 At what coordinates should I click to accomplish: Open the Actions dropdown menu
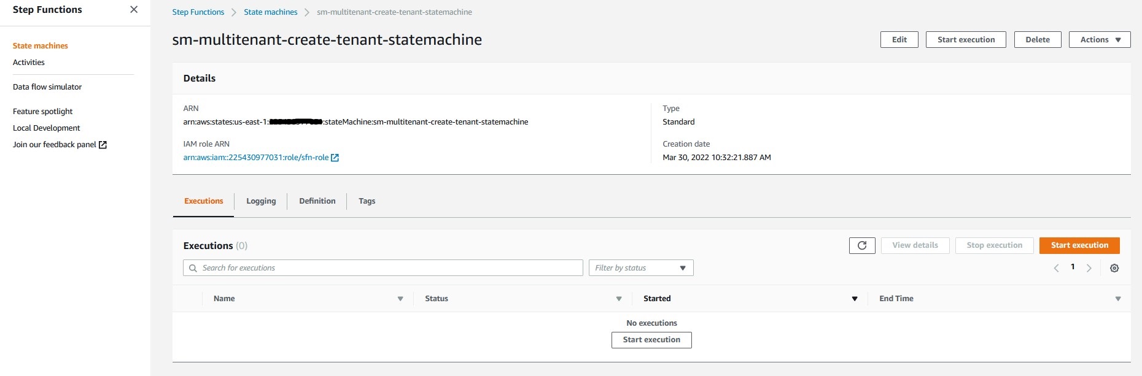[1100, 40]
